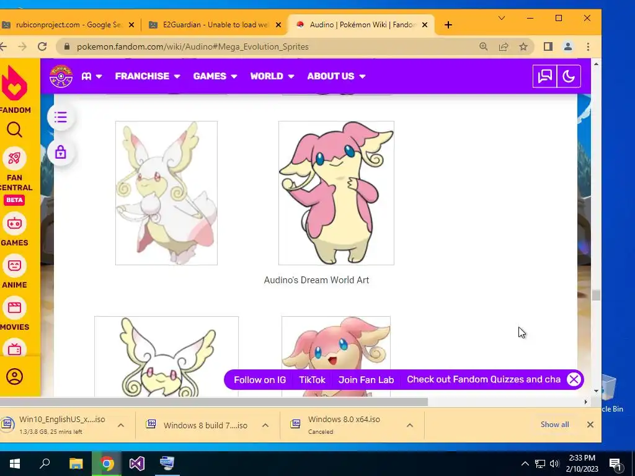Close the downloads bar
635x476 pixels.
[x=590, y=425]
